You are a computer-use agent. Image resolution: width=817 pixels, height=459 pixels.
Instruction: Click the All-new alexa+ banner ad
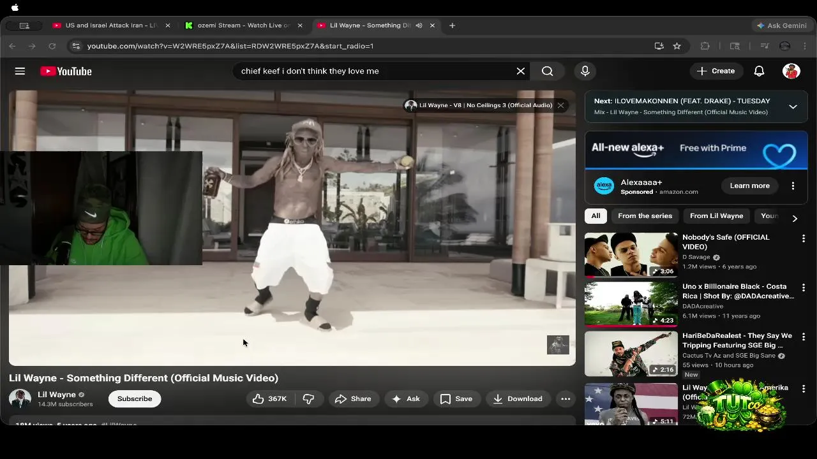(696, 150)
